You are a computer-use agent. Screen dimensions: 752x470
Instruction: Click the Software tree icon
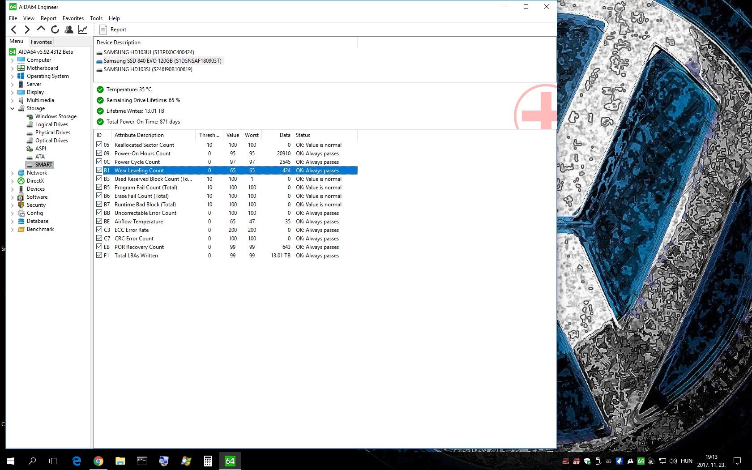(21, 197)
